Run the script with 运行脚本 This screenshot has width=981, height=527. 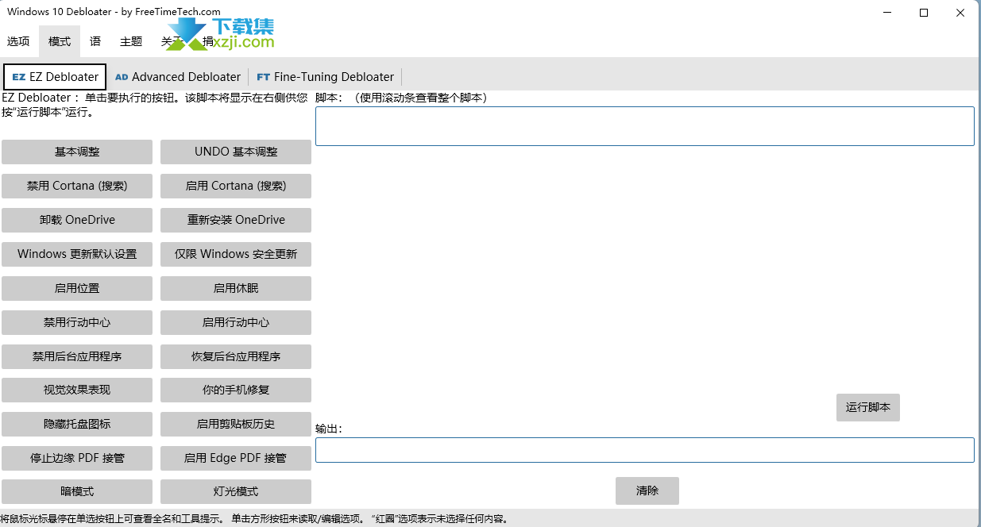(x=868, y=407)
